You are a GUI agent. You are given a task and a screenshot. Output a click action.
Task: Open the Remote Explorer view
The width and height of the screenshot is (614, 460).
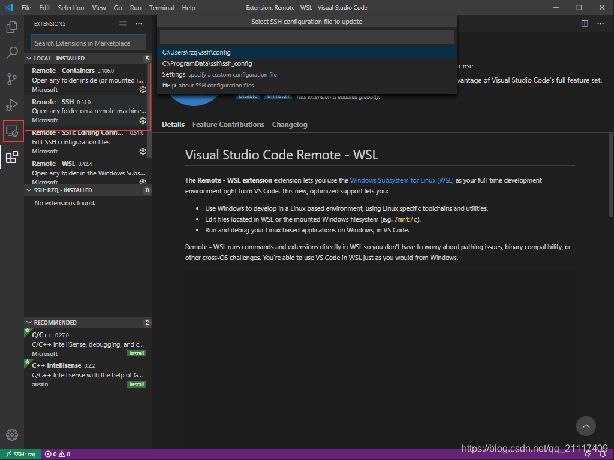12,131
